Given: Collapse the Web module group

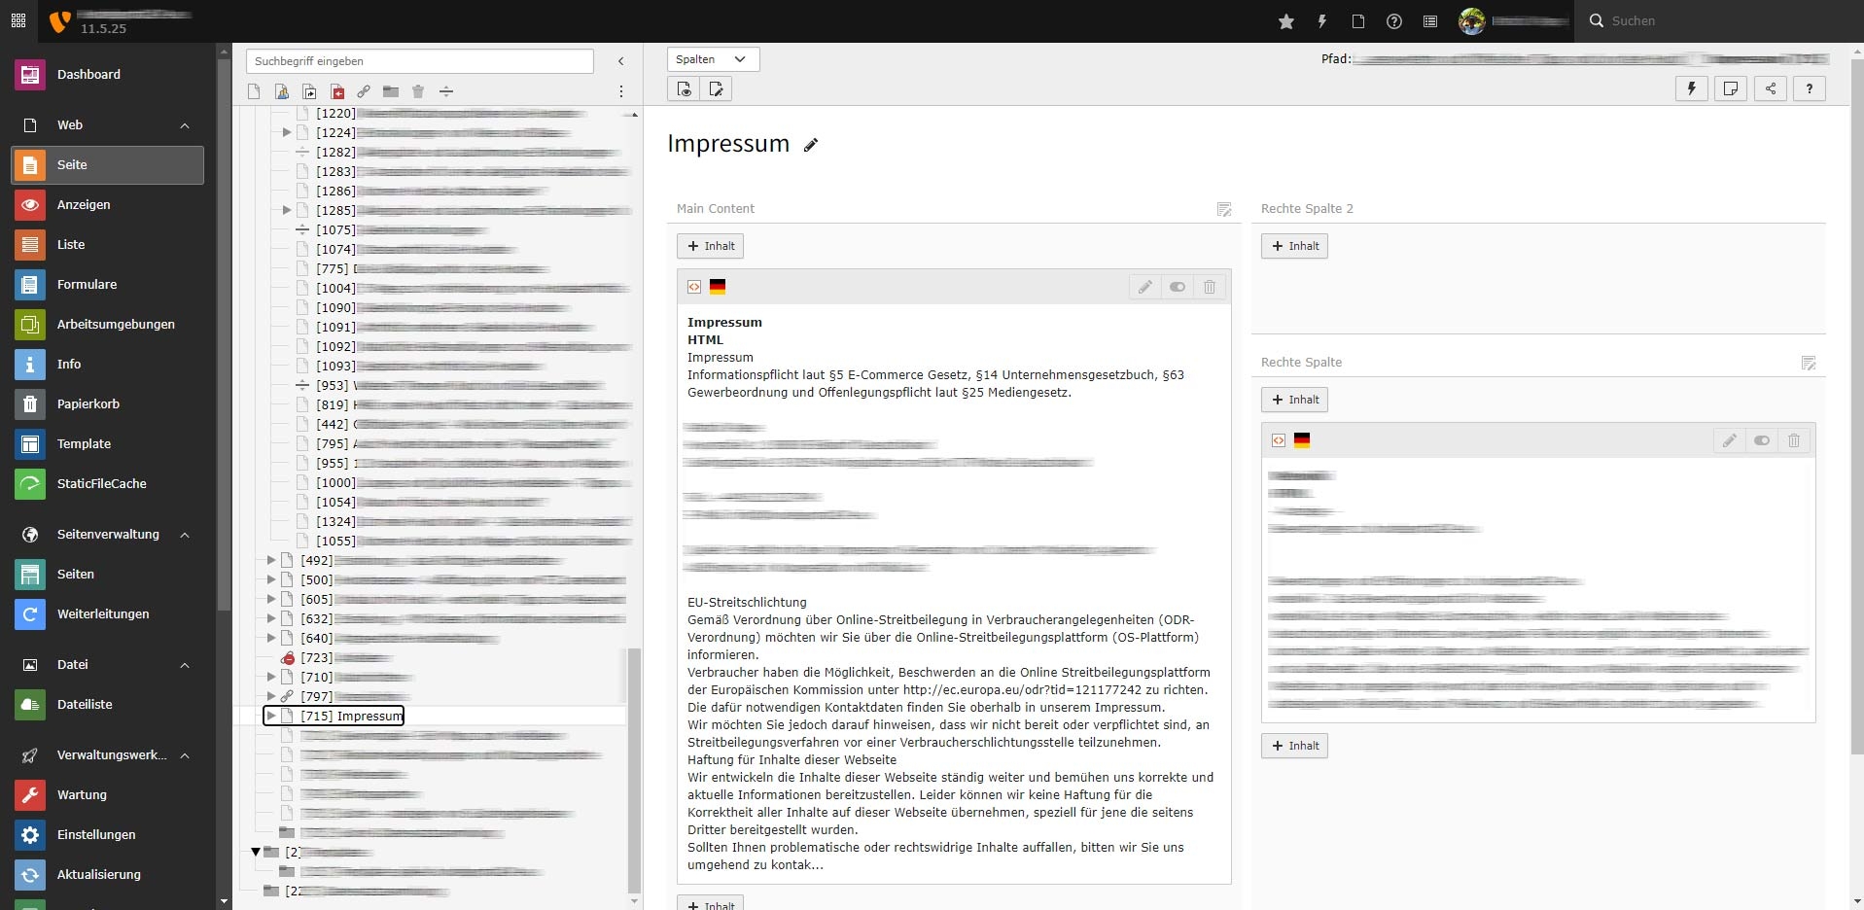Looking at the screenshot, I should (x=185, y=125).
